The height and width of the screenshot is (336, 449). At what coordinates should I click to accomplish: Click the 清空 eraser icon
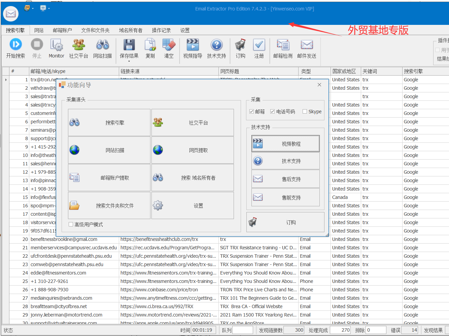[x=169, y=45]
